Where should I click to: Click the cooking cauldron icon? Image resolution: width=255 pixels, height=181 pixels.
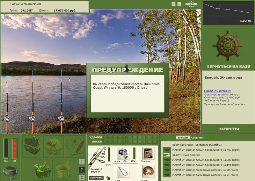coord(10,172)
